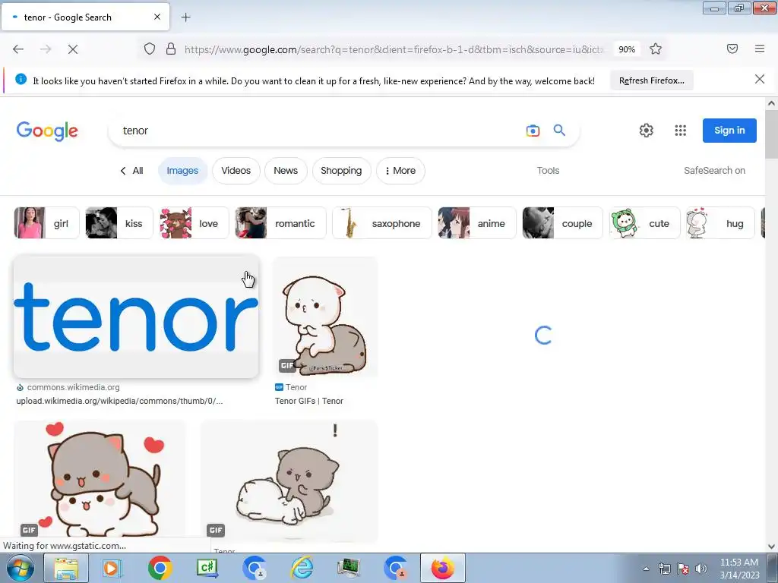The width and height of the screenshot is (778, 583).
Task: Open a new tab with the plus button
Action: tap(185, 17)
